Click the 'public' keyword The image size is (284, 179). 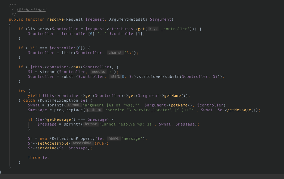pos(16,20)
